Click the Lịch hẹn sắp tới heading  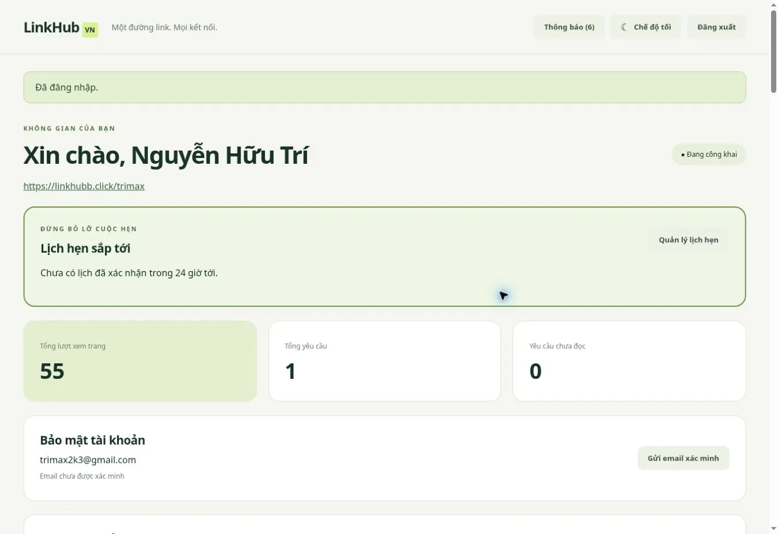85,249
